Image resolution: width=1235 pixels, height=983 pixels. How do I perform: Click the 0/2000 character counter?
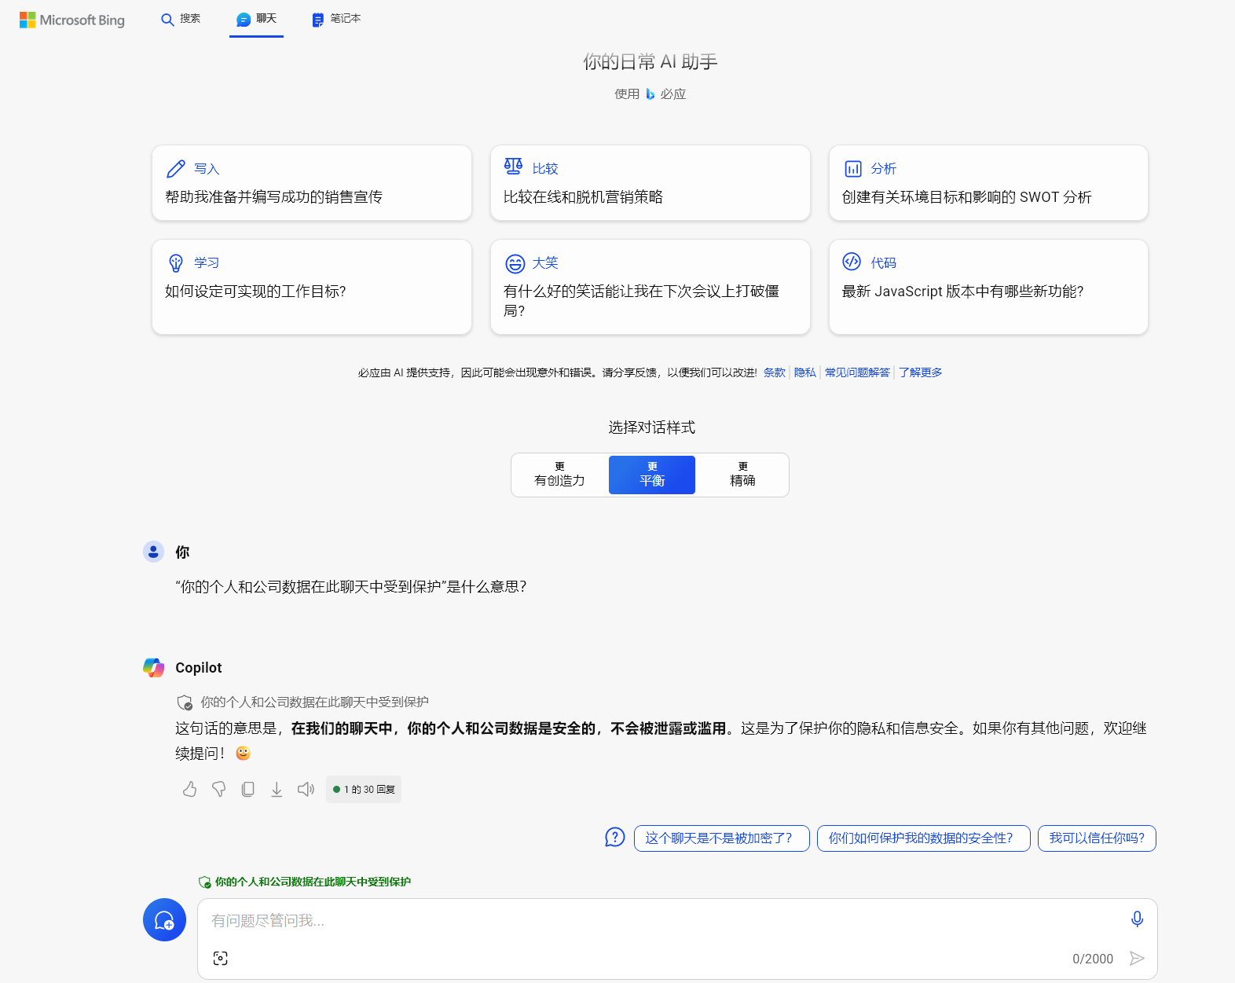[1093, 959]
